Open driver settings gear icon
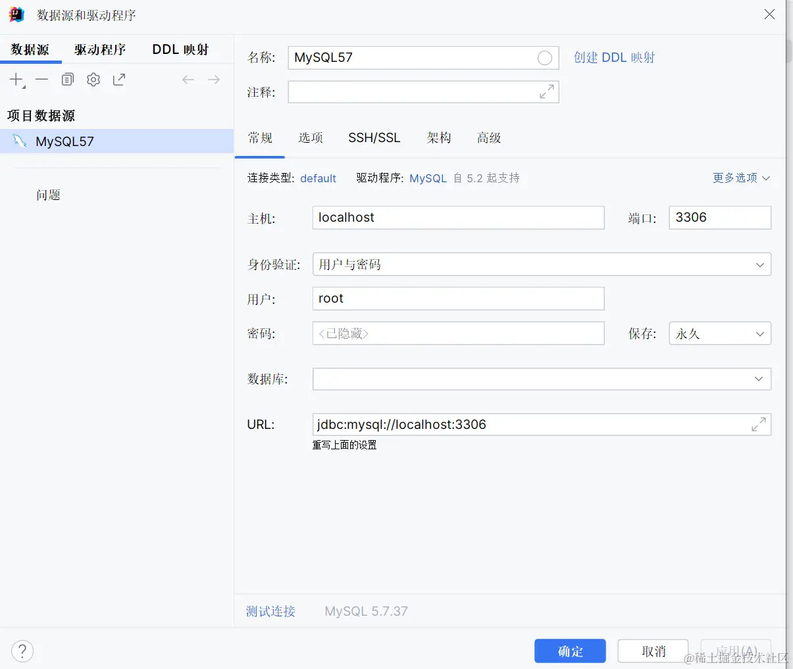The width and height of the screenshot is (793, 669). tap(93, 80)
